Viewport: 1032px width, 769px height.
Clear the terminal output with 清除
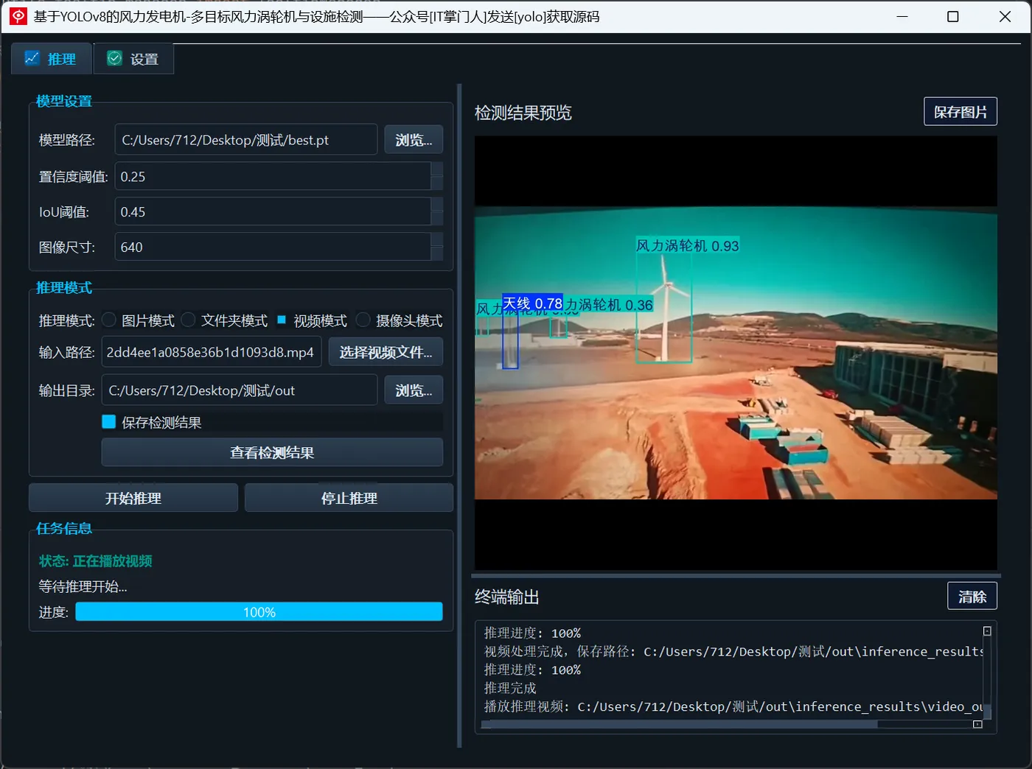[972, 597]
